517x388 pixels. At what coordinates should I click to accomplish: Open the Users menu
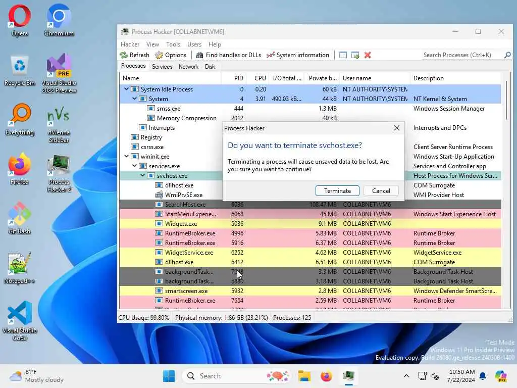(x=194, y=44)
